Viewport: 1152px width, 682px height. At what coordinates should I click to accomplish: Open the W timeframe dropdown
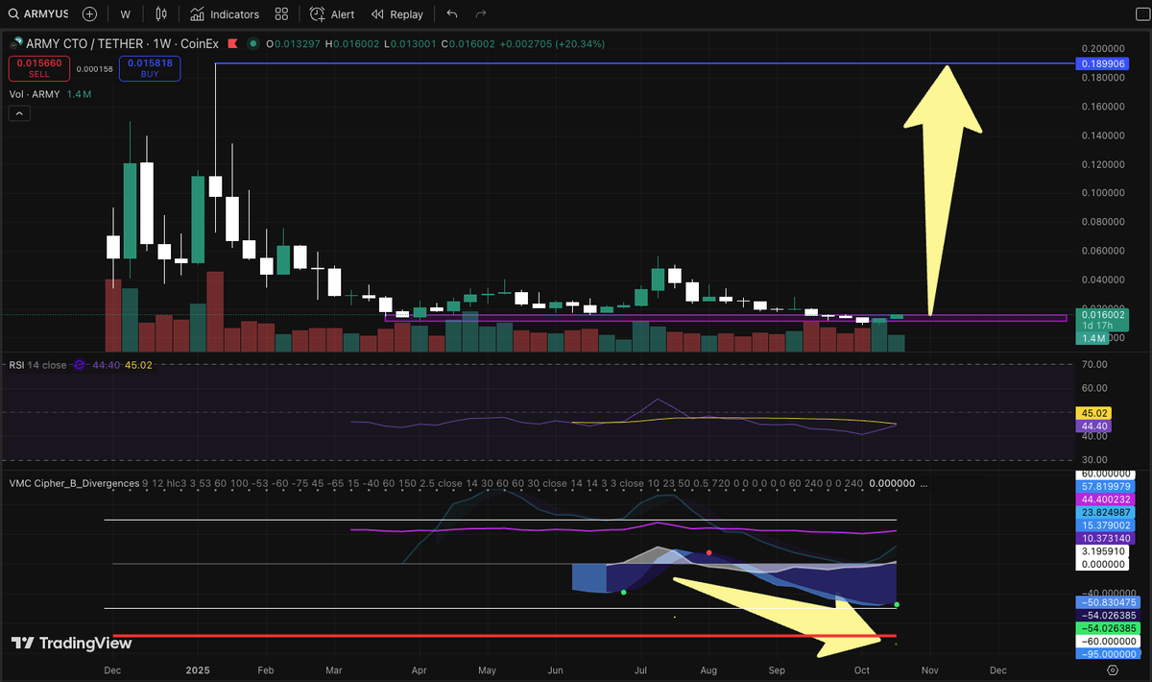[x=125, y=13]
